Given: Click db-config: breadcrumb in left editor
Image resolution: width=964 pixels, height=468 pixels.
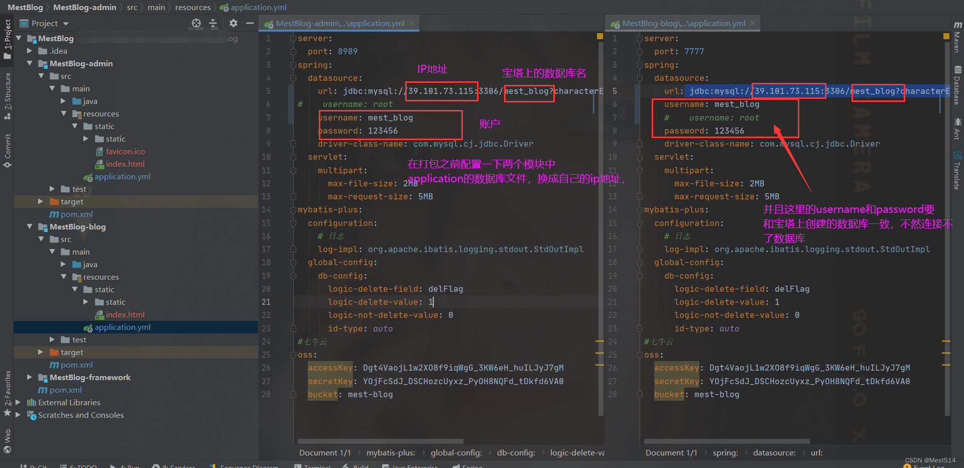Looking at the screenshot, I should coord(516,452).
